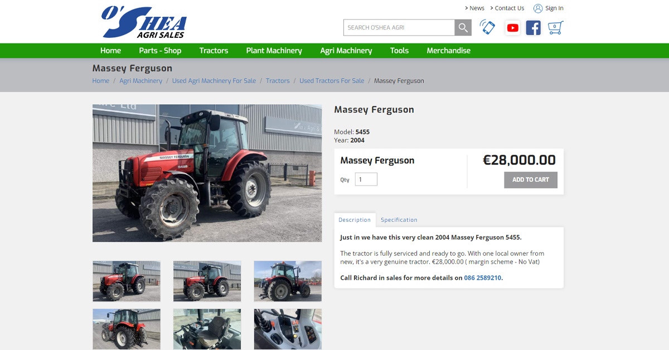669x350 pixels.
Task: Follow the Used Tractors For Sale breadcrumb
Action: pyautogui.click(x=332, y=81)
